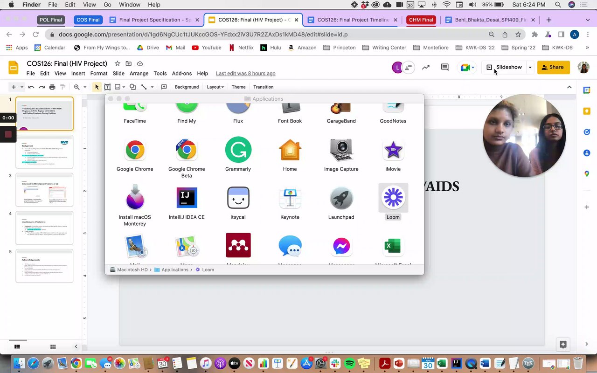Screen dimensions: 597x373
Task: Bookmark this page with the star icon
Action: 518,35
